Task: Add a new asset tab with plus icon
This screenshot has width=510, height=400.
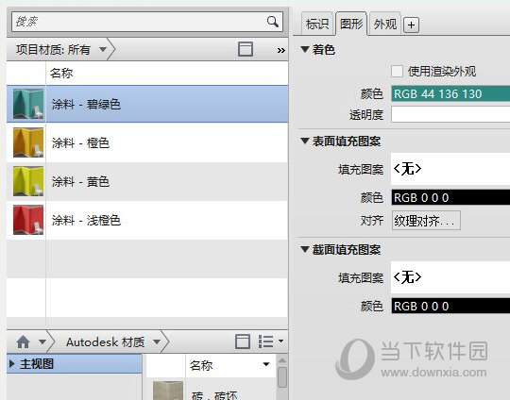Action: pos(411,25)
